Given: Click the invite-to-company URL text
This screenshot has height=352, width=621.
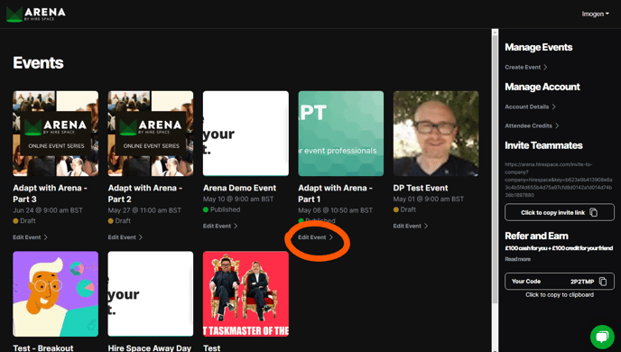Looking at the screenshot, I should [559, 180].
